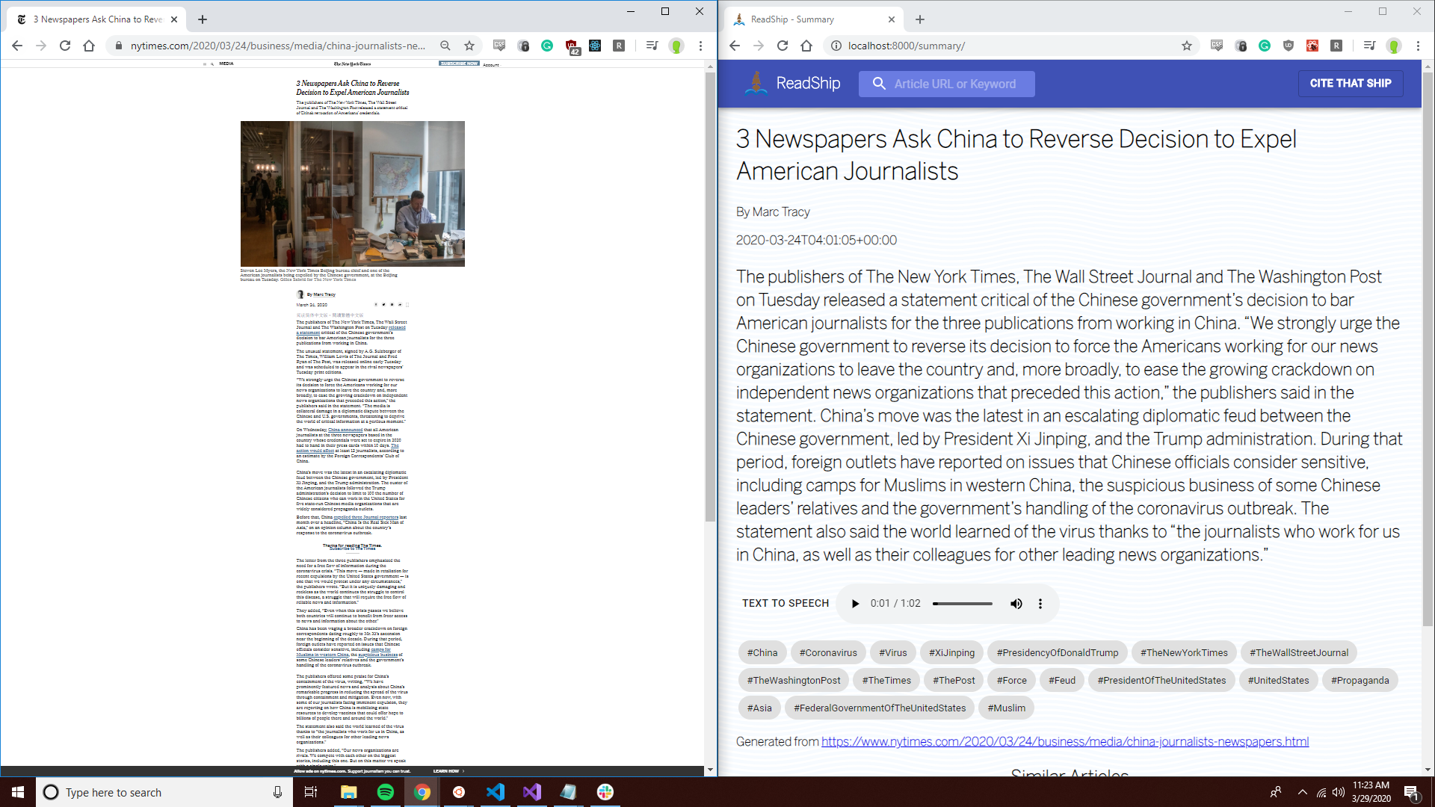Click the ReadShip logo
Screen dimensions: 1435x807
tap(792, 84)
